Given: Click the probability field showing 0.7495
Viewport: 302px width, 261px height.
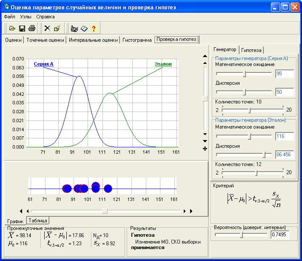Looking at the screenshot, I should pyautogui.click(x=280, y=235).
